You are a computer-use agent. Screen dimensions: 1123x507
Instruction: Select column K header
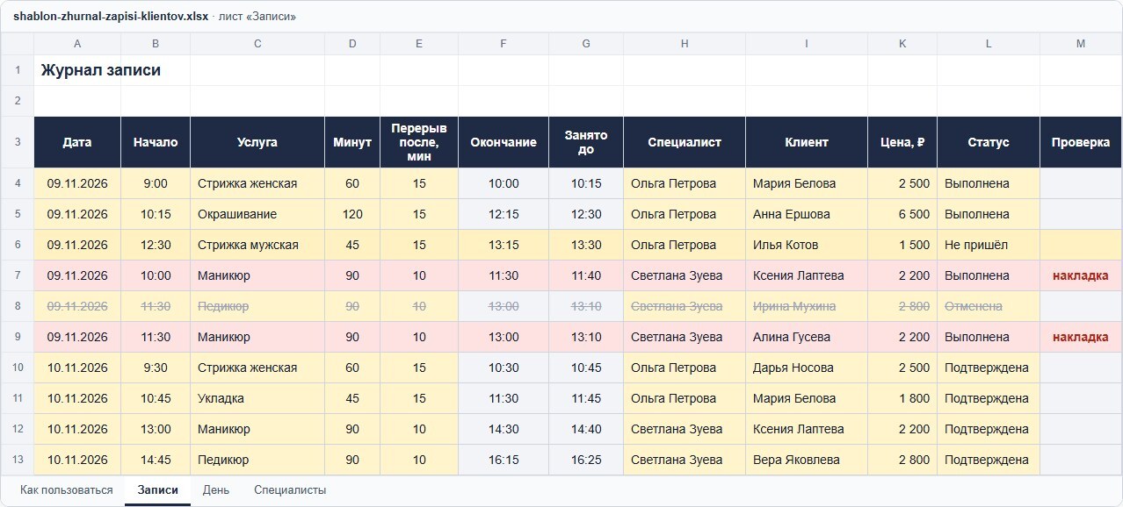tap(902, 44)
